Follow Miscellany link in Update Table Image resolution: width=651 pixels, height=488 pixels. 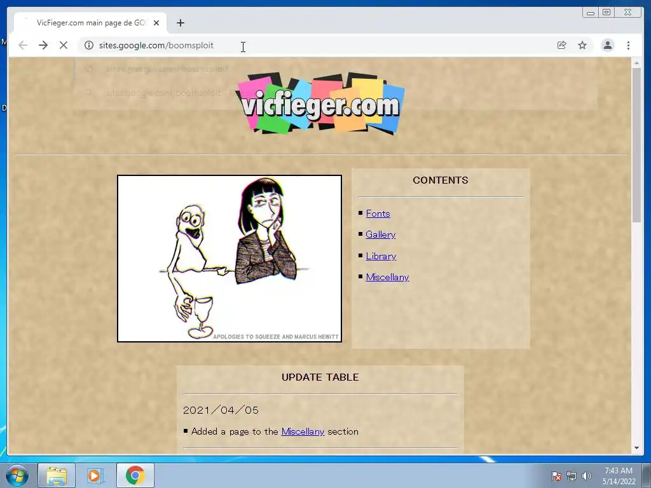(x=303, y=431)
